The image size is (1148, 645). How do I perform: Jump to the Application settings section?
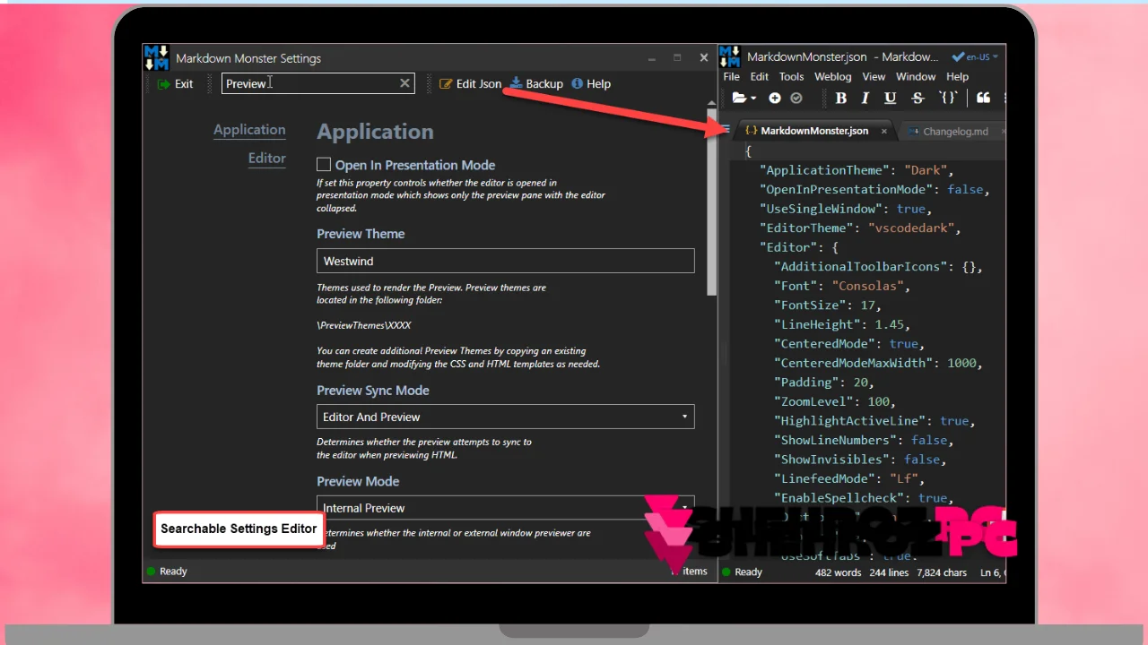coord(249,130)
